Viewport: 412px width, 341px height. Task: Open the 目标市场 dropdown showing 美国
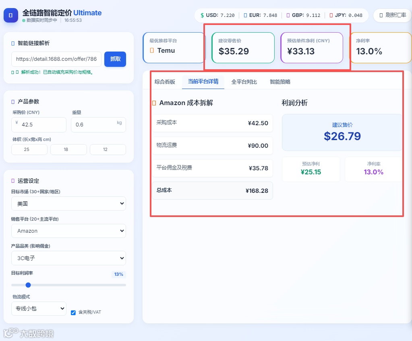click(68, 204)
